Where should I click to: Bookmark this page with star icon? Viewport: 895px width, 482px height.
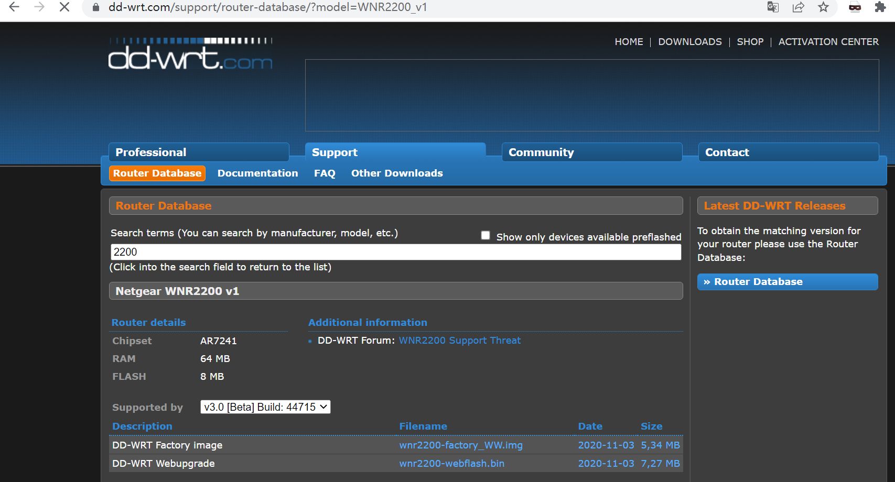coord(823,7)
